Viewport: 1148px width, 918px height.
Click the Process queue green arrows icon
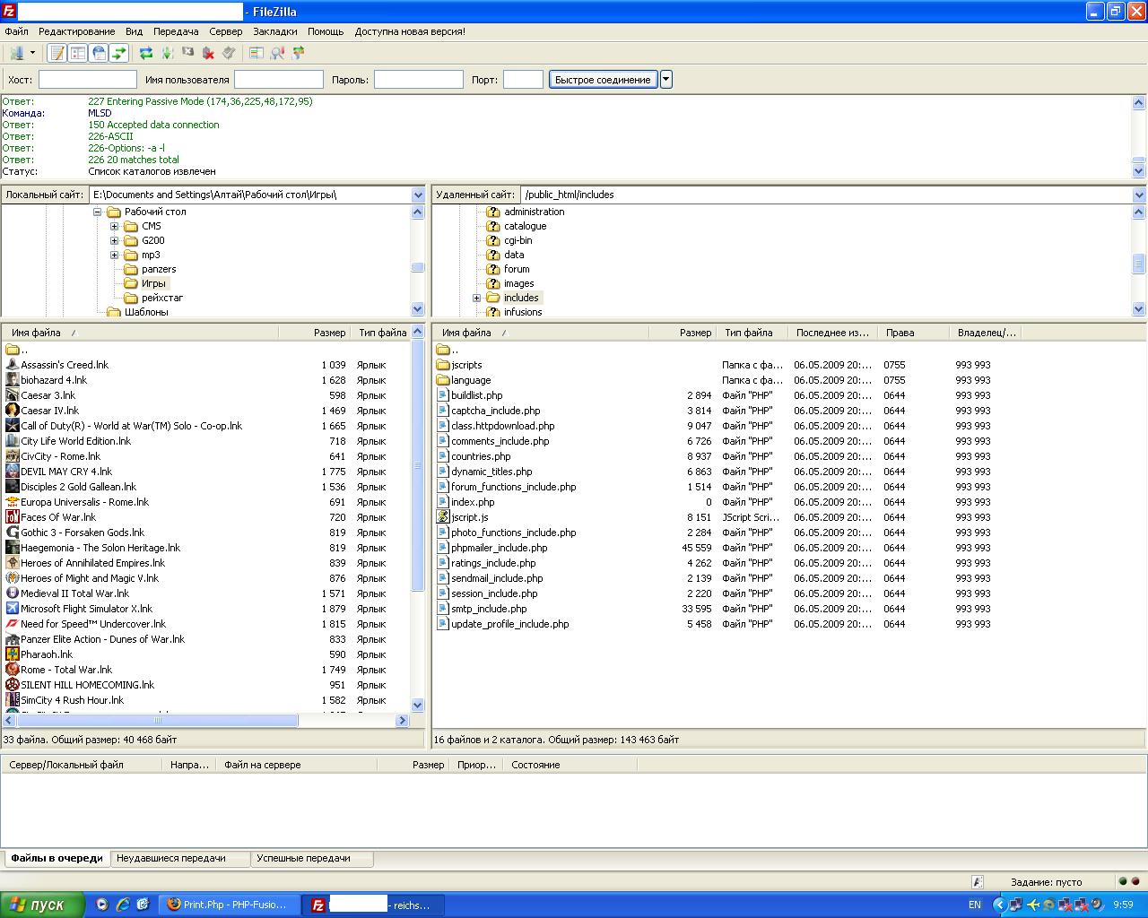tap(167, 53)
